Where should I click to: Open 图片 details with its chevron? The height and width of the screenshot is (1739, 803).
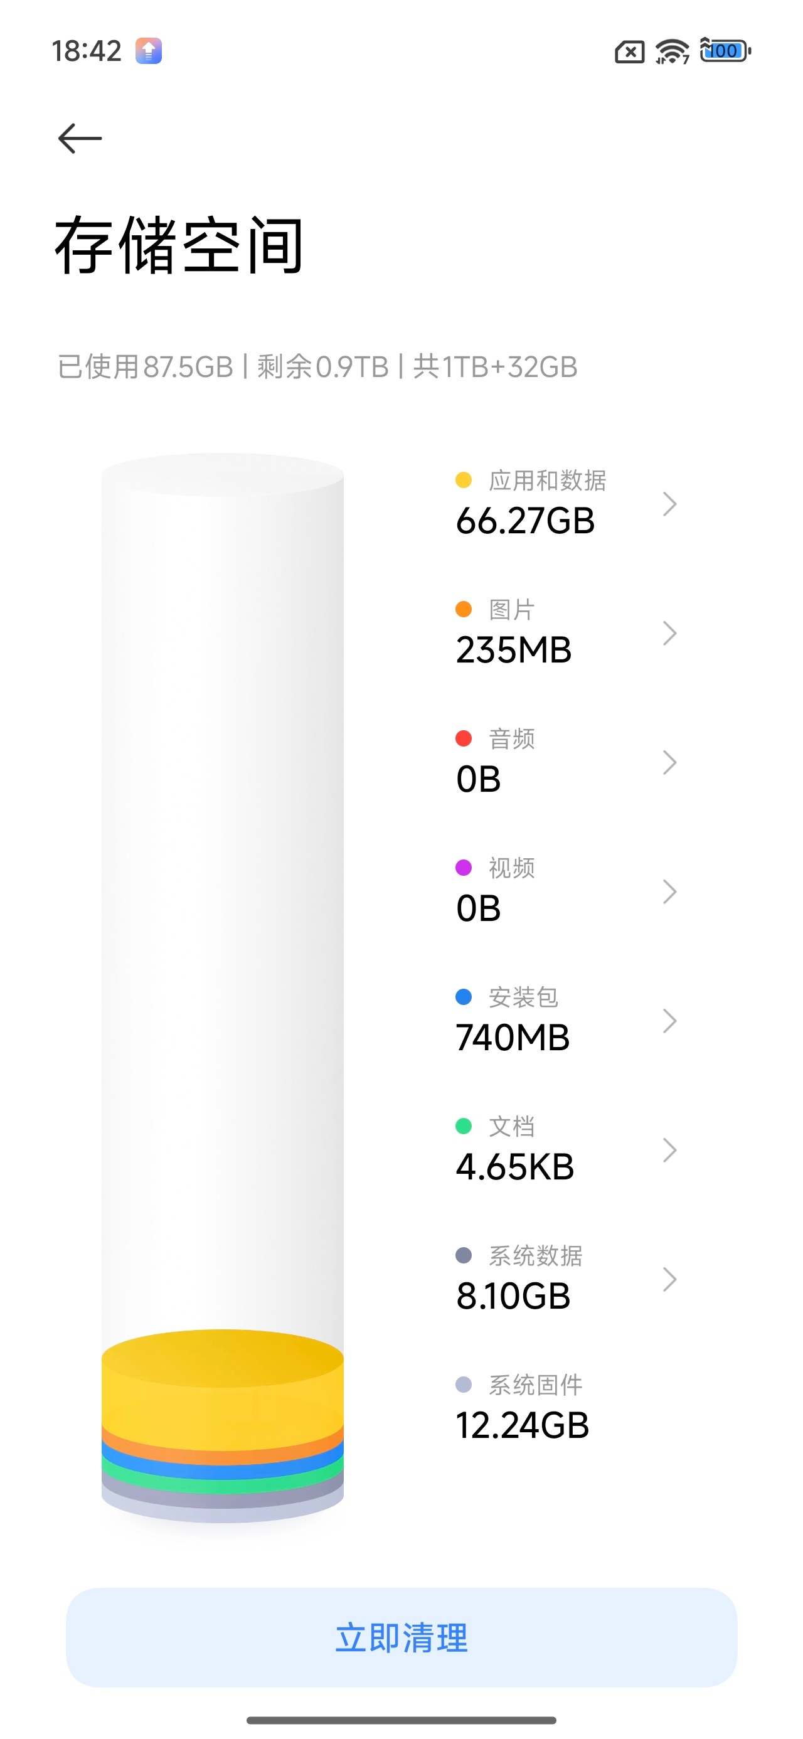[x=669, y=633]
